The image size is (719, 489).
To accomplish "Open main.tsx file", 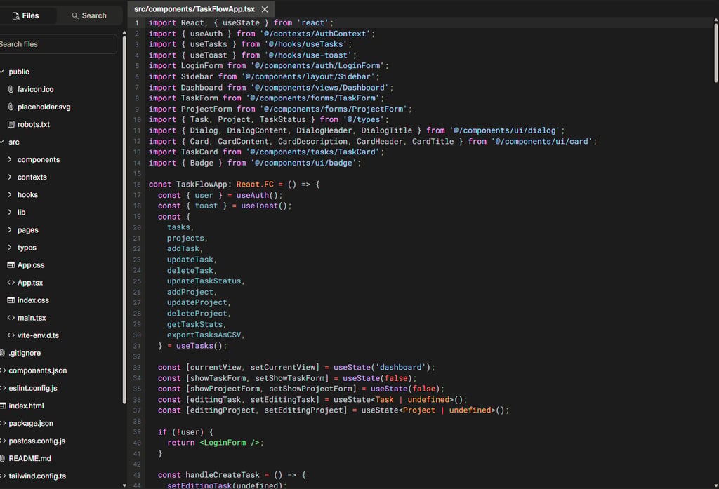I will click(x=32, y=318).
